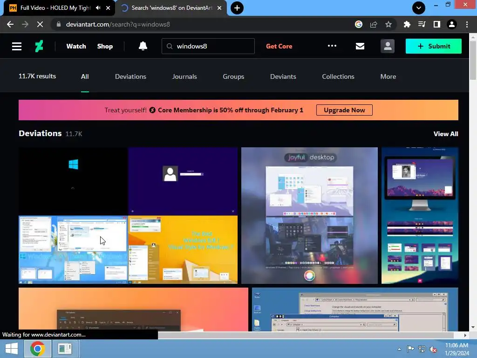Open the Chrome profile icon

pyautogui.click(x=452, y=24)
